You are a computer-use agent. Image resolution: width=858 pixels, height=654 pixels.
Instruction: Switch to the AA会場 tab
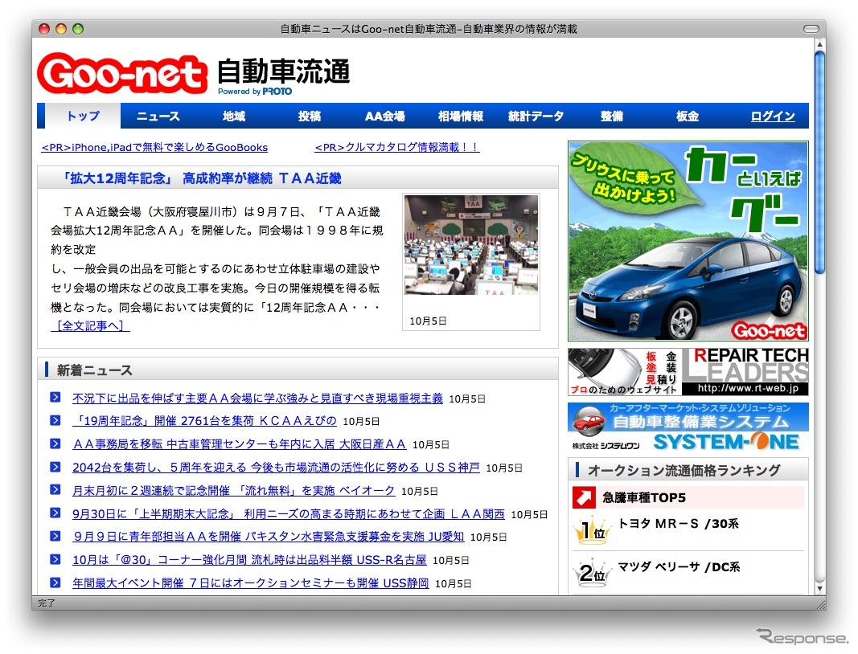[x=384, y=116]
